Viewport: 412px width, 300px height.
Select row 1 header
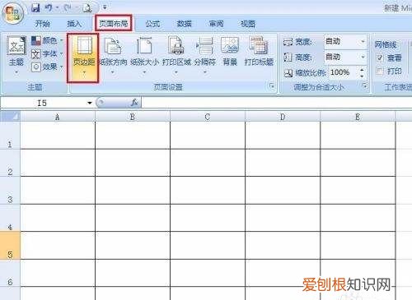point(10,136)
